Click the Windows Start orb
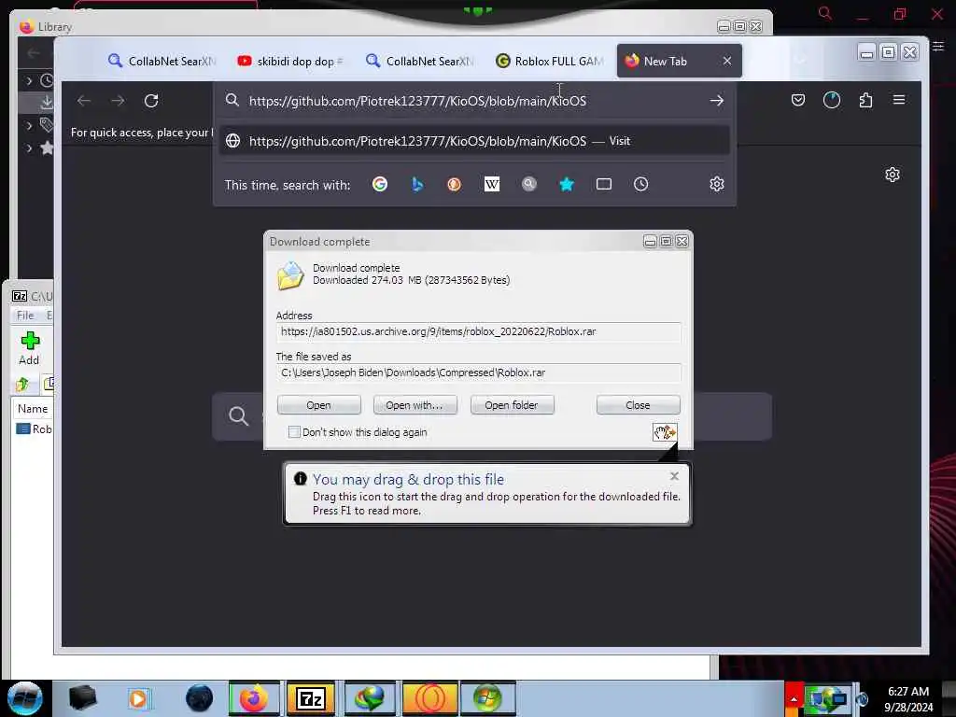 24,698
